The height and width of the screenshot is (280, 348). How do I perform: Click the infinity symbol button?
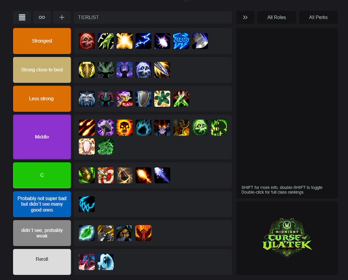pyautogui.click(x=42, y=17)
